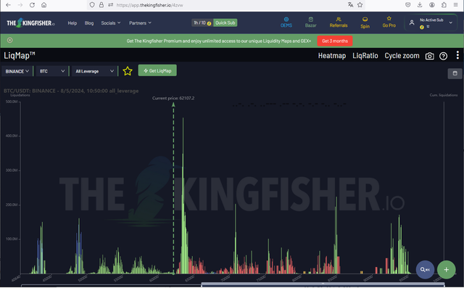Open the browser hamburger menu
This screenshot has height=288, width=464.
(456, 5)
